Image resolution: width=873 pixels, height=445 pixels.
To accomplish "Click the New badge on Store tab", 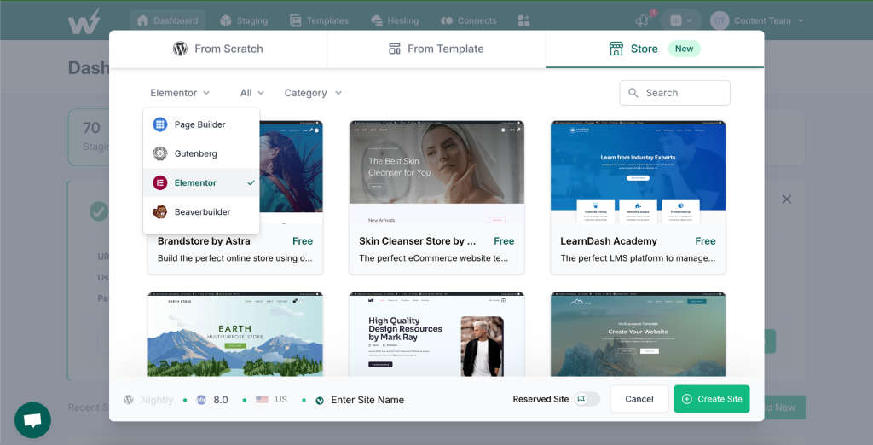I will (684, 49).
